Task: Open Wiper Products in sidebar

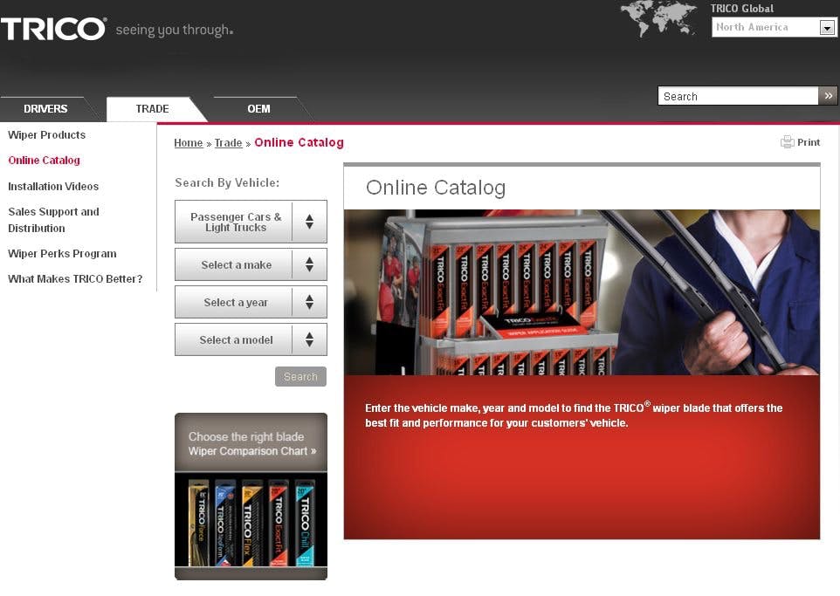Action: coord(46,135)
